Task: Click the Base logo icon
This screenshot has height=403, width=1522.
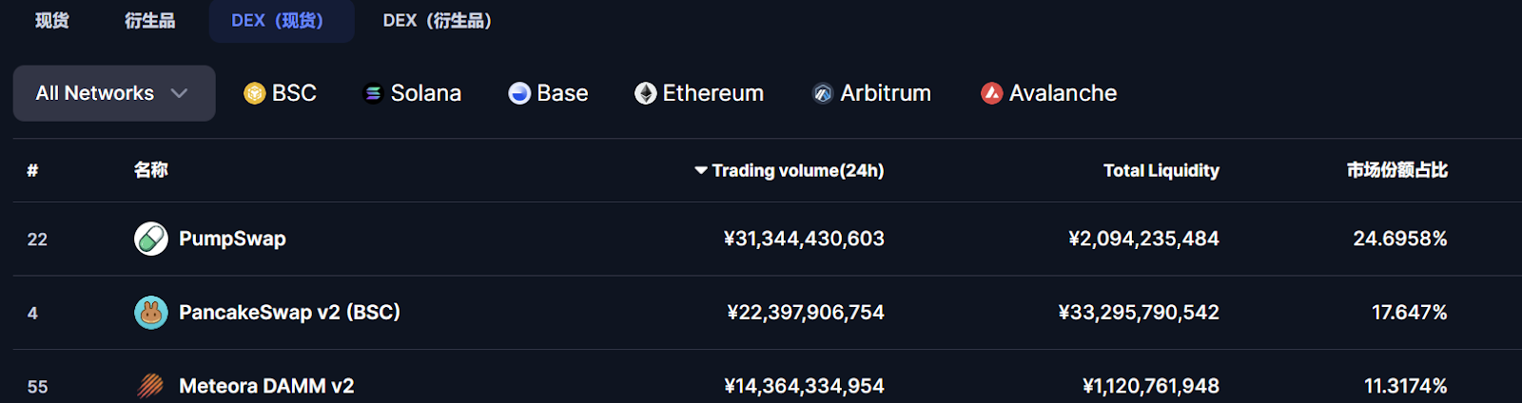Action: (519, 93)
